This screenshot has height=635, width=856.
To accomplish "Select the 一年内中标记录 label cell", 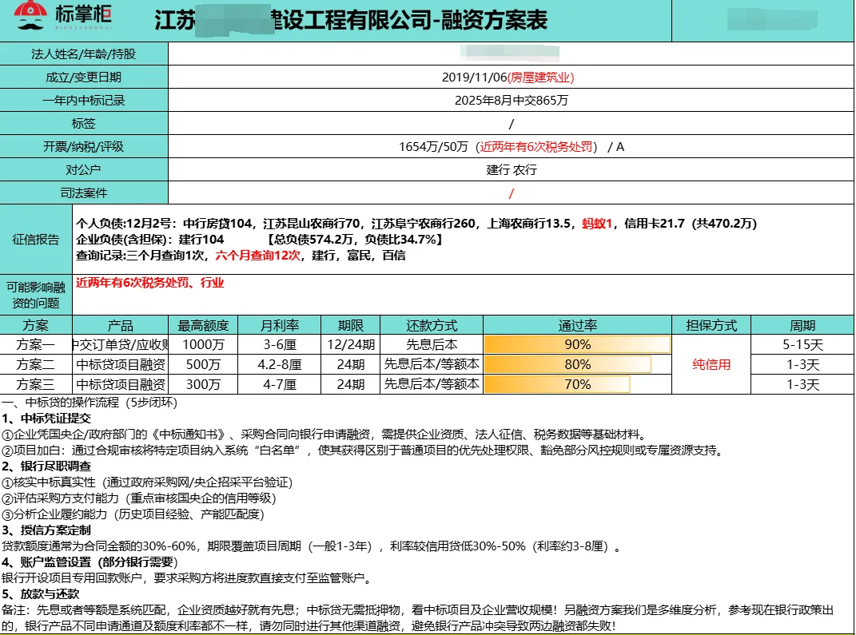I will coord(84,101).
